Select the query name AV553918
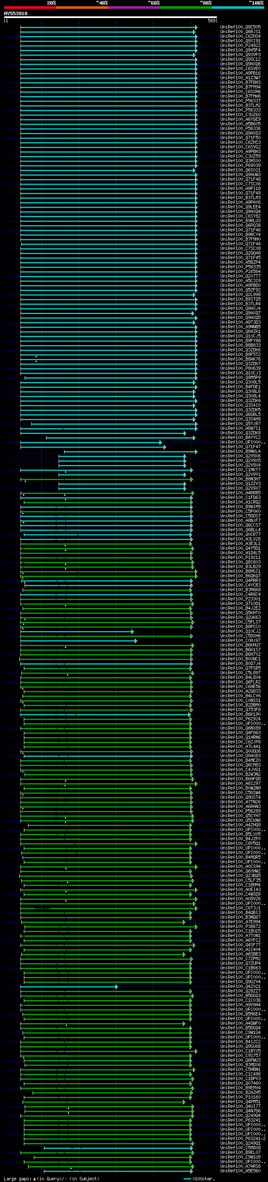268x1182 pixels. pos(15,14)
